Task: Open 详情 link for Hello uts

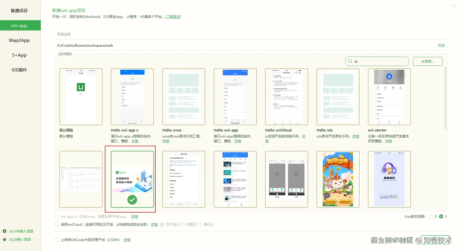Action: [356, 136]
